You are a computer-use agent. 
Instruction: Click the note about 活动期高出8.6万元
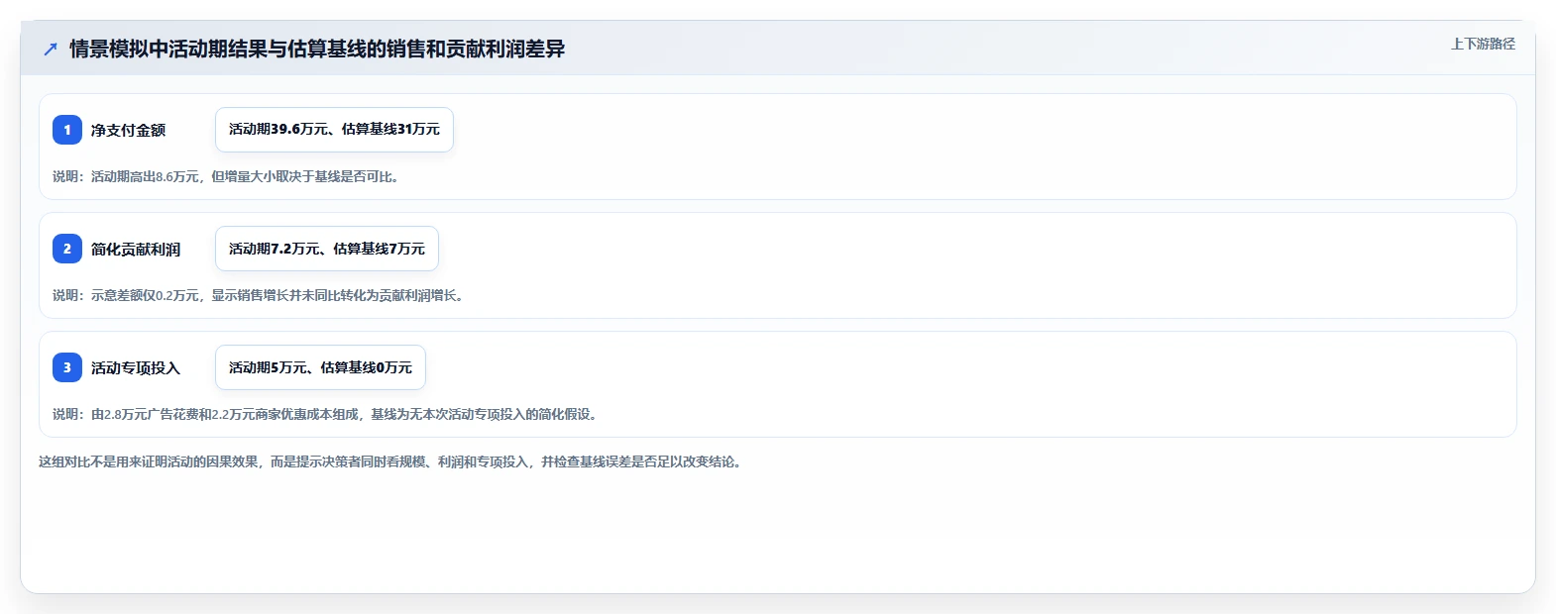tap(228, 176)
